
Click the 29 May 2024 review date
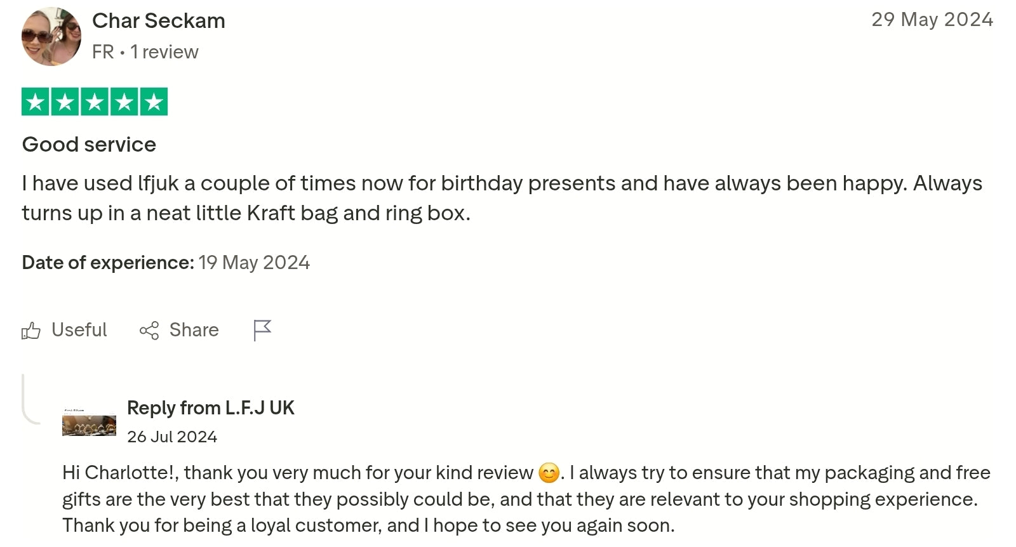(932, 20)
